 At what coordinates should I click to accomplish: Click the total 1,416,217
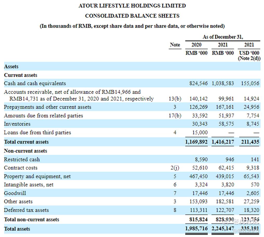pyautogui.click(x=223, y=142)
